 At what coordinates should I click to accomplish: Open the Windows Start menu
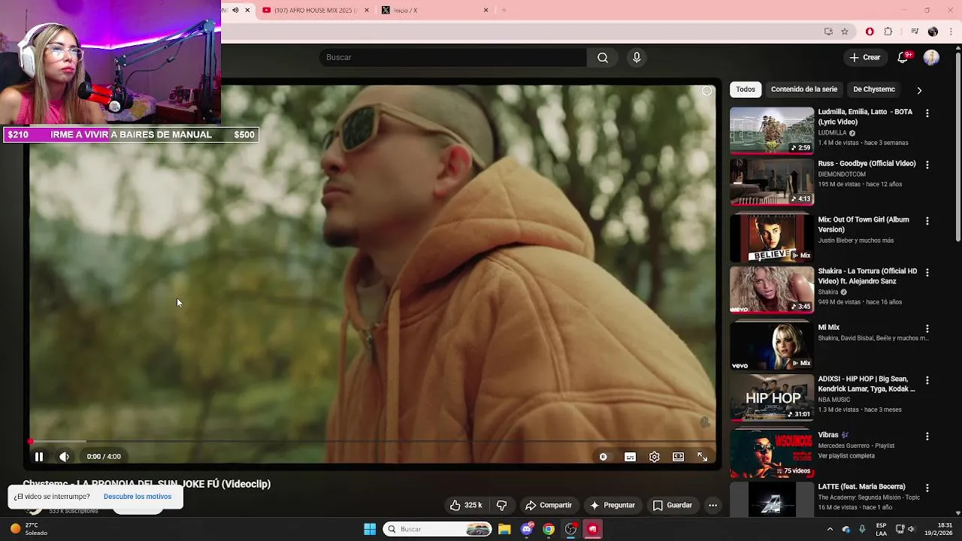370,529
